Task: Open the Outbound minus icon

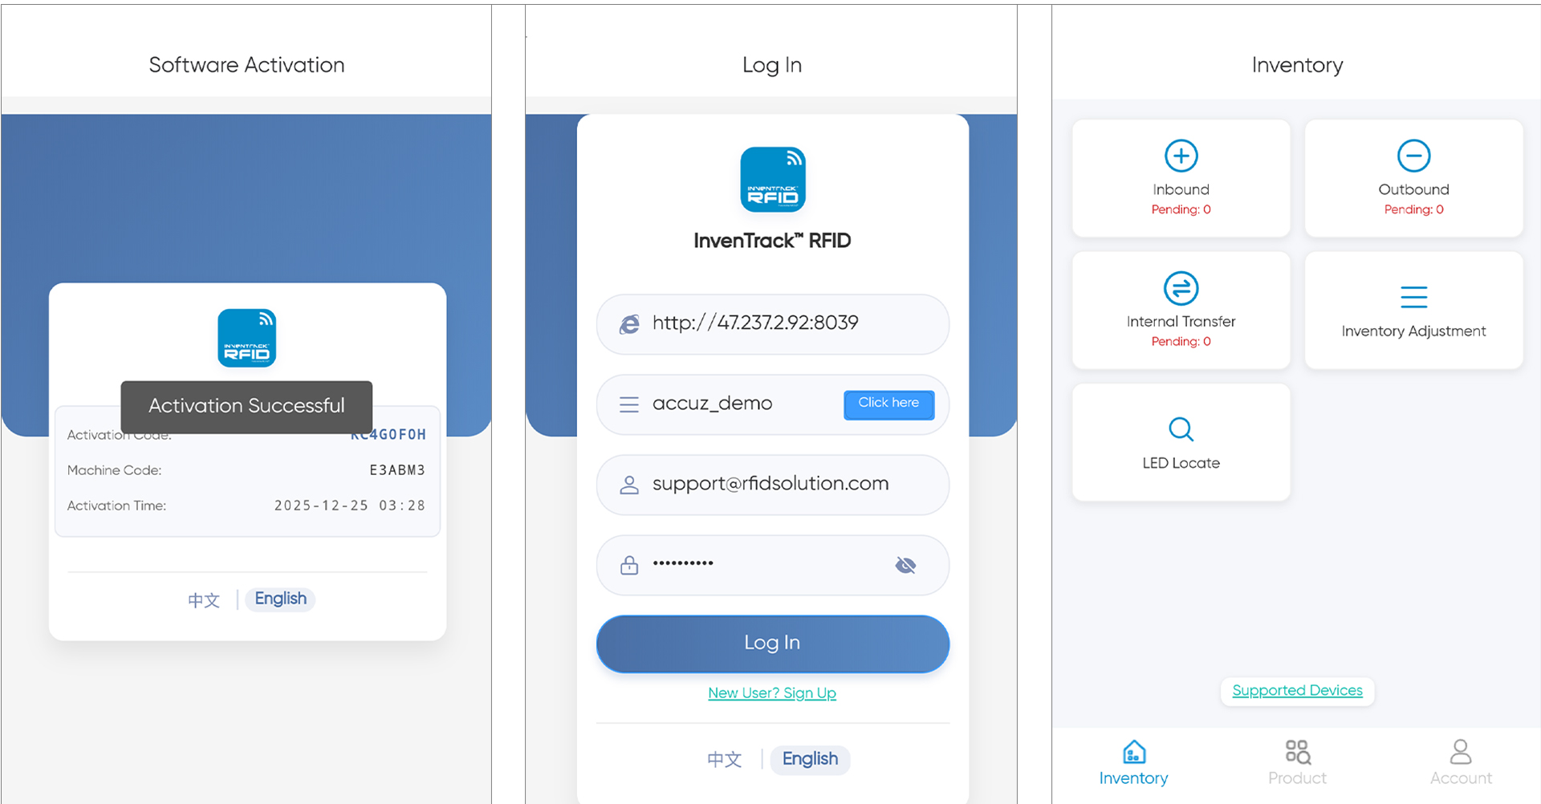Action: (1414, 156)
